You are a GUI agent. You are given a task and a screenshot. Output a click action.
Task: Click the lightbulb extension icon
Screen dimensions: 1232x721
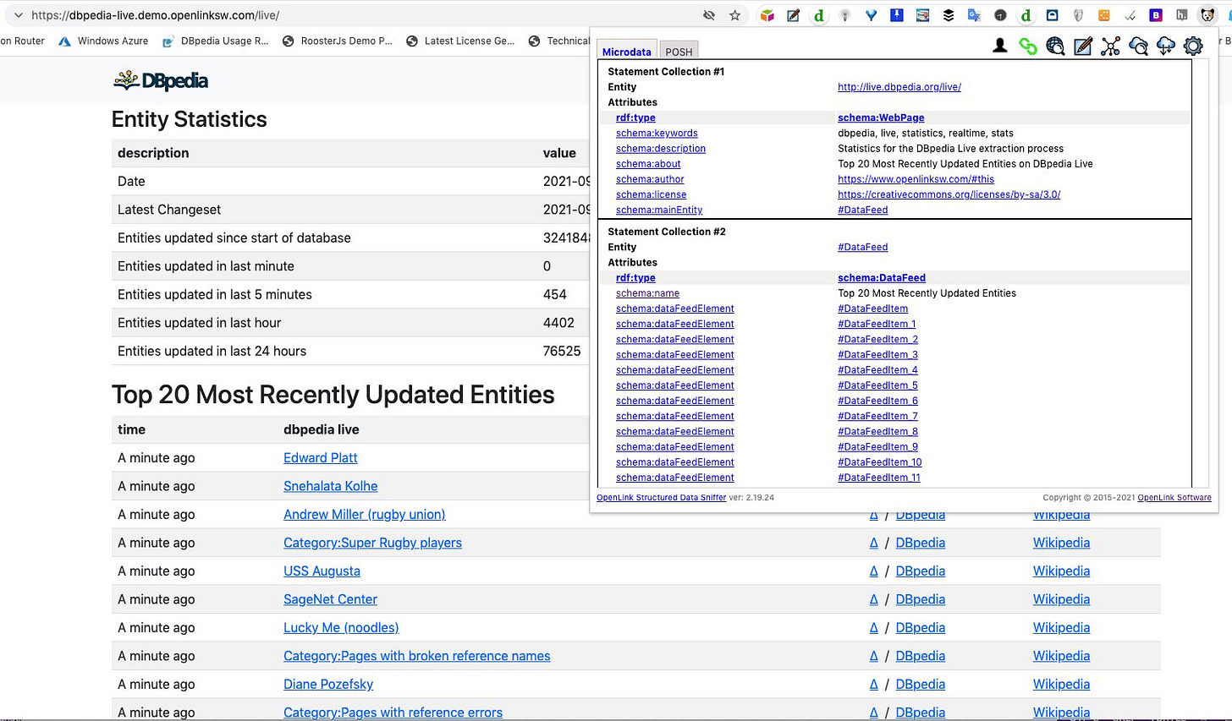tap(844, 15)
